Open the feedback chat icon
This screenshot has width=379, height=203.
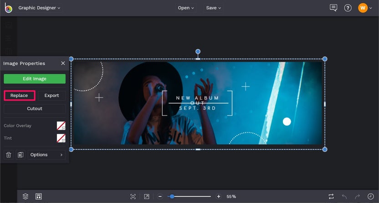click(333, 8)
